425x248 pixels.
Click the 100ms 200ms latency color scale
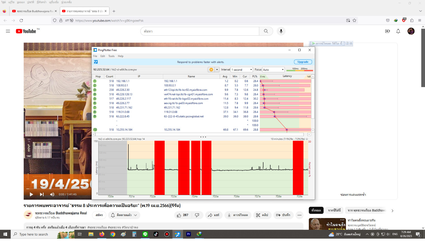pos(299,69)
